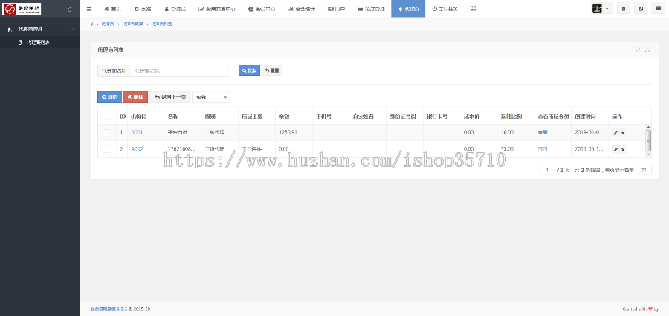Click the delete X icon for row A002
Screen dimensions: 669x316
(x=623, y=150)
